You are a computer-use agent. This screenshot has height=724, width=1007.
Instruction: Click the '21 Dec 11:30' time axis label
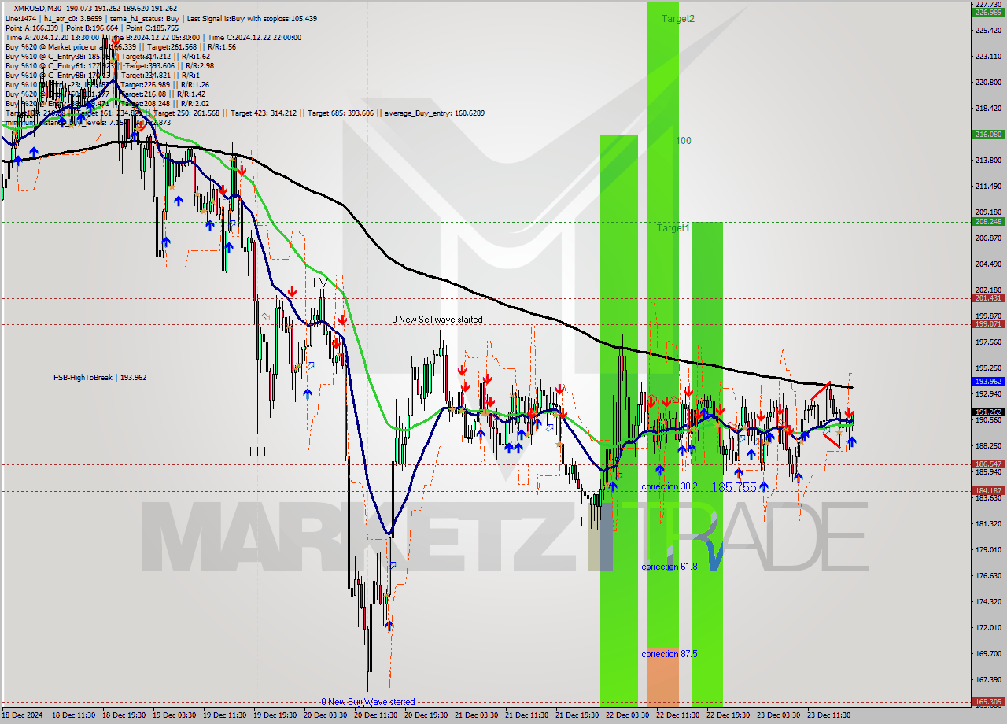point(527,715)
